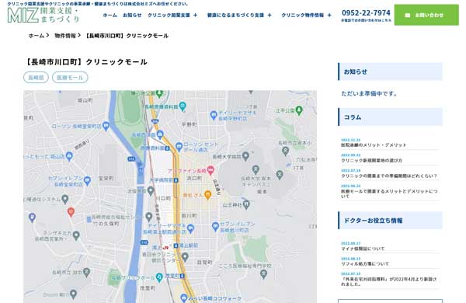The image size is (466, 303).
Task: Click the 川口町 label on the map
Action: (x=163, y=198)
